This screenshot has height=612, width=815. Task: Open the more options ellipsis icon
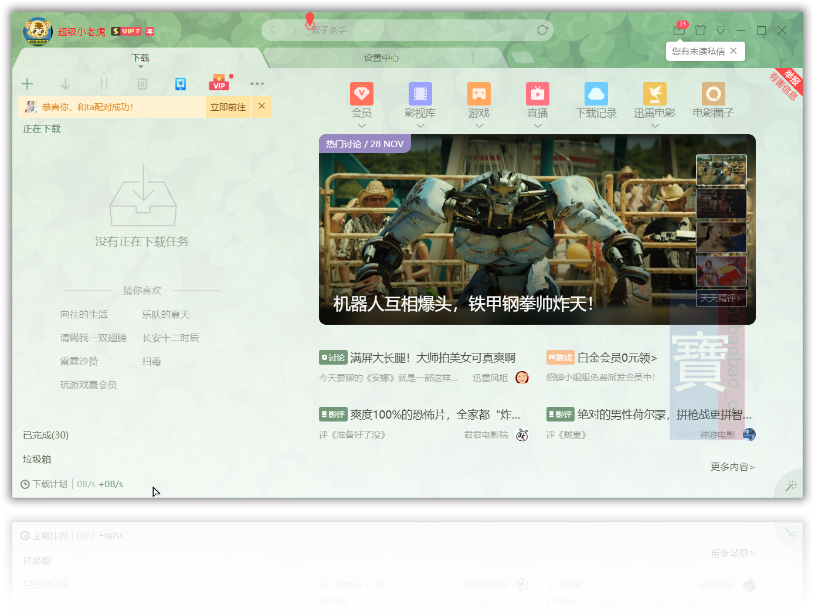click(x=257, y=83)
